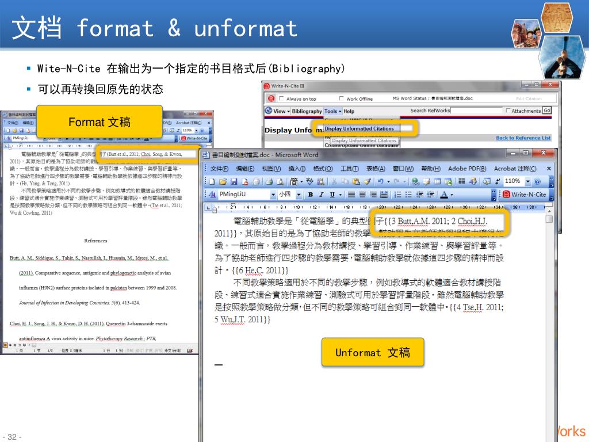Click the blue back arrow in Write-N-Cite

tap(269, 111)
